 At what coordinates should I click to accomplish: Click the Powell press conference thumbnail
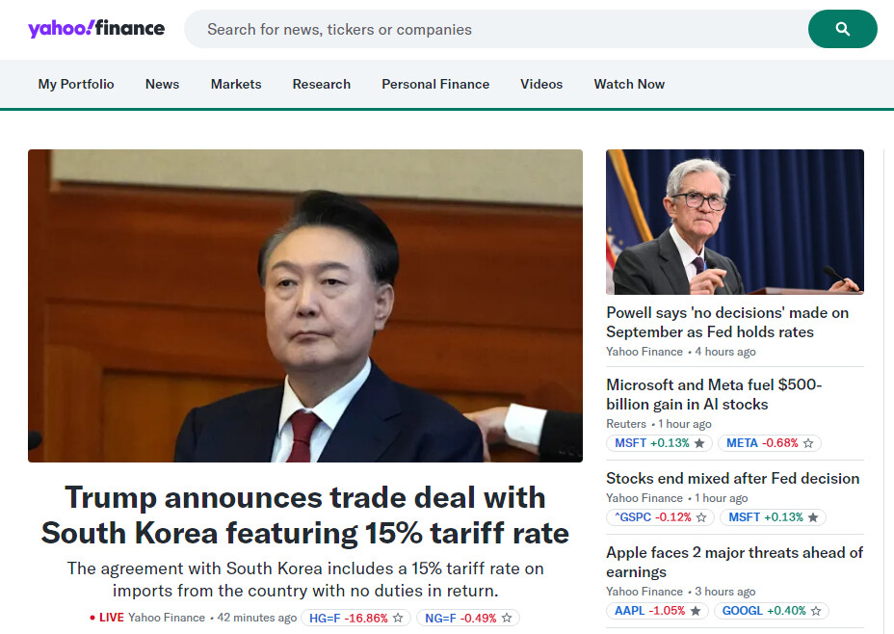coord(735,222)
